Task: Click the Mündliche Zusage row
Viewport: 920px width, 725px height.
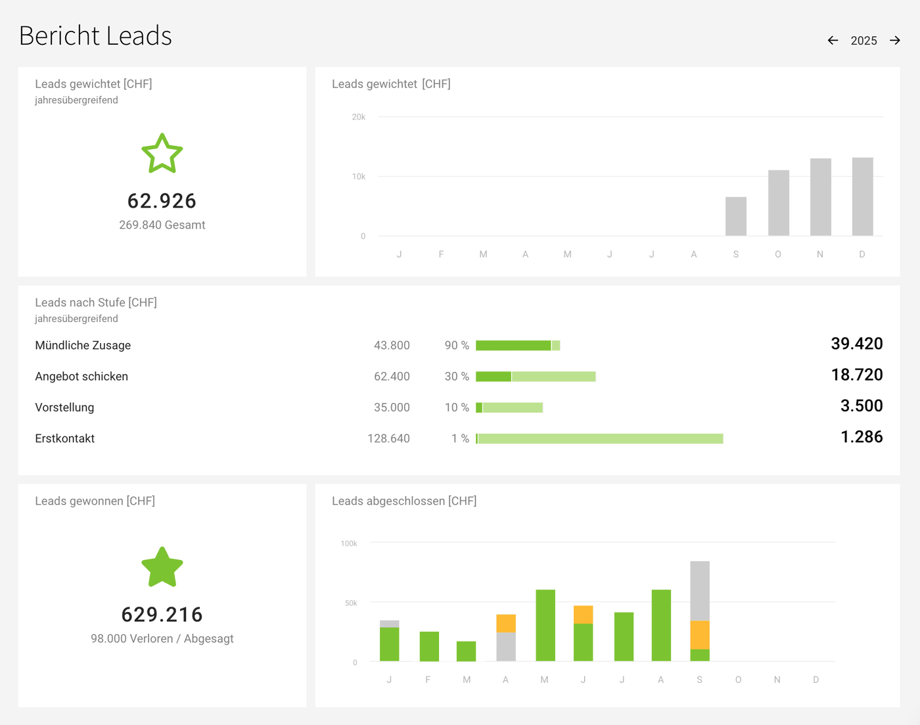Action: [82, 345]
